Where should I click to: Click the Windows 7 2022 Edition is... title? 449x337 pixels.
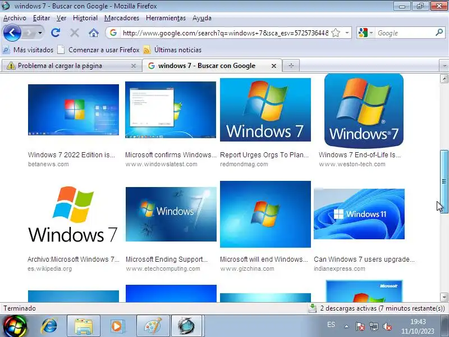point(71,155)
